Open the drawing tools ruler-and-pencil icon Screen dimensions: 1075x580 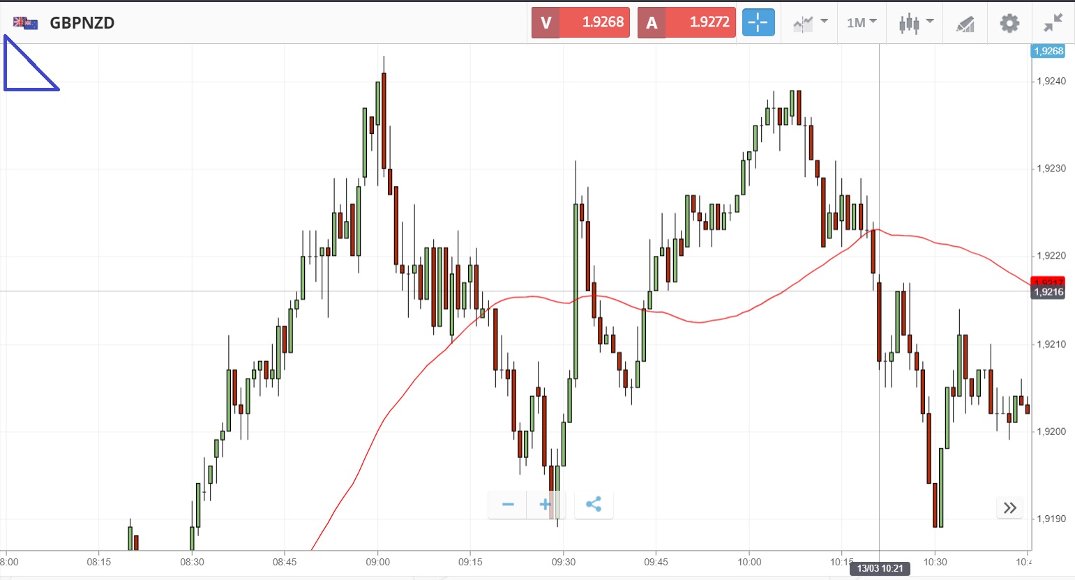click(965, 24)
